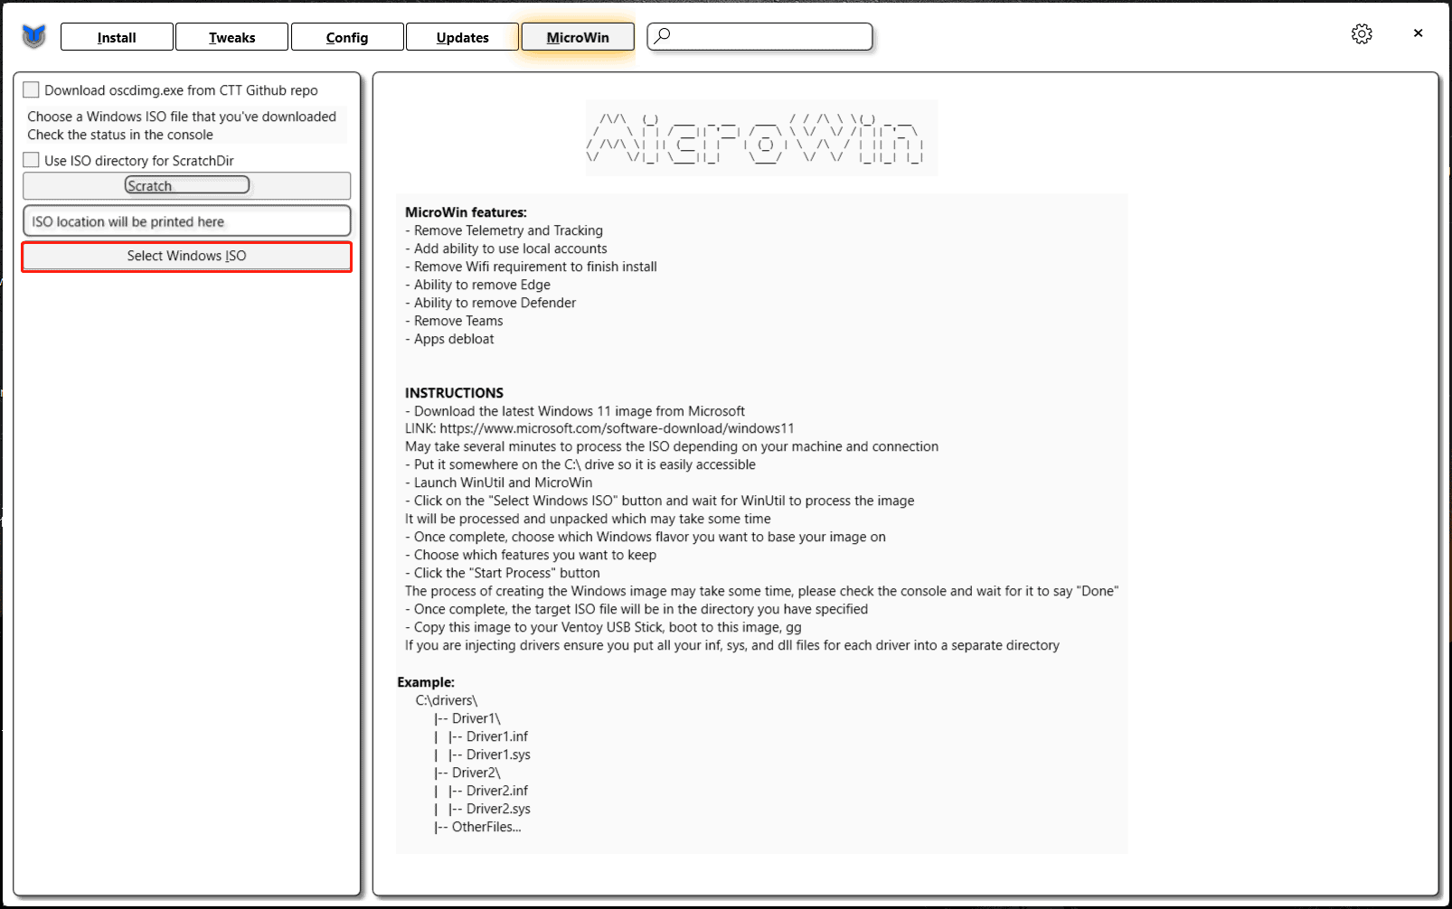This screenshot has width=1452, height=909.
Task: Click 'Apps debloat' feature line
Action: 450,339
